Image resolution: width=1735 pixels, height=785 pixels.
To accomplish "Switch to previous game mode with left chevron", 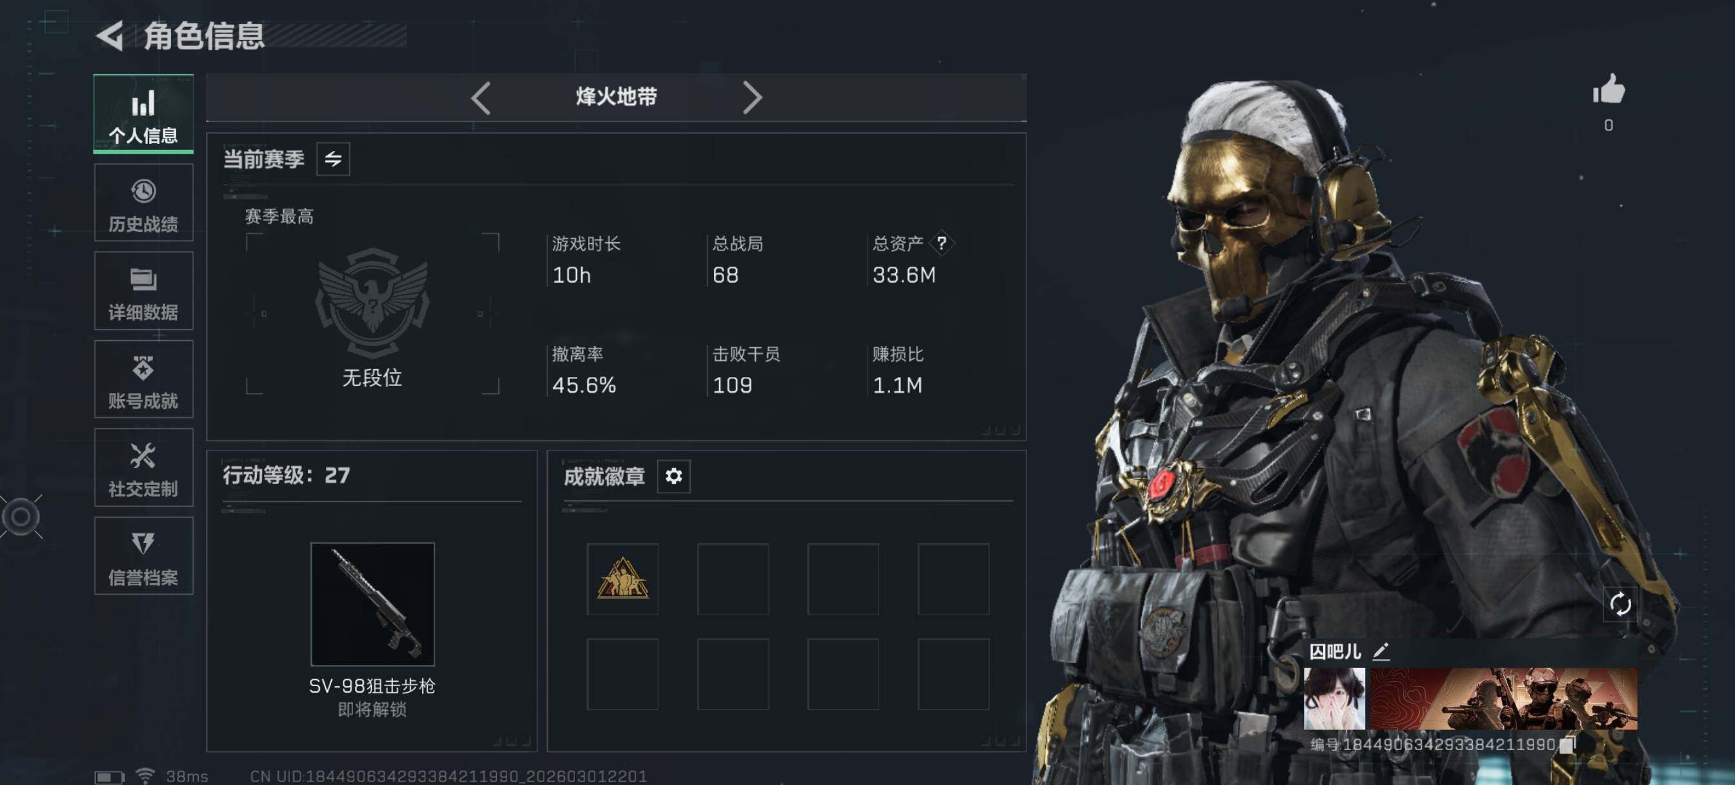I will pos(480,97).
